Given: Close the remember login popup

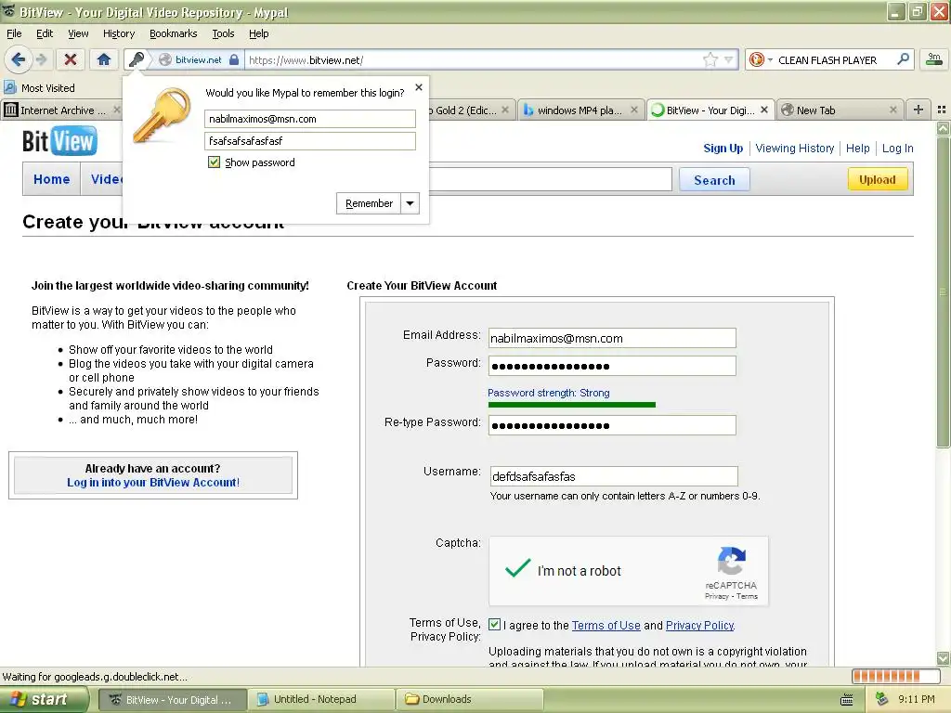Looking at the screenshot, I should click(x=419, y=87).
